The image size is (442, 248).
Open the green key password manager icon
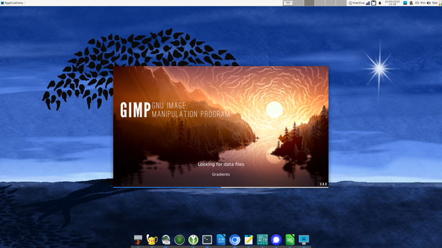click(x=193, y=240)
